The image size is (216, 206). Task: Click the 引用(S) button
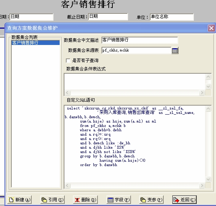point(52,200)
